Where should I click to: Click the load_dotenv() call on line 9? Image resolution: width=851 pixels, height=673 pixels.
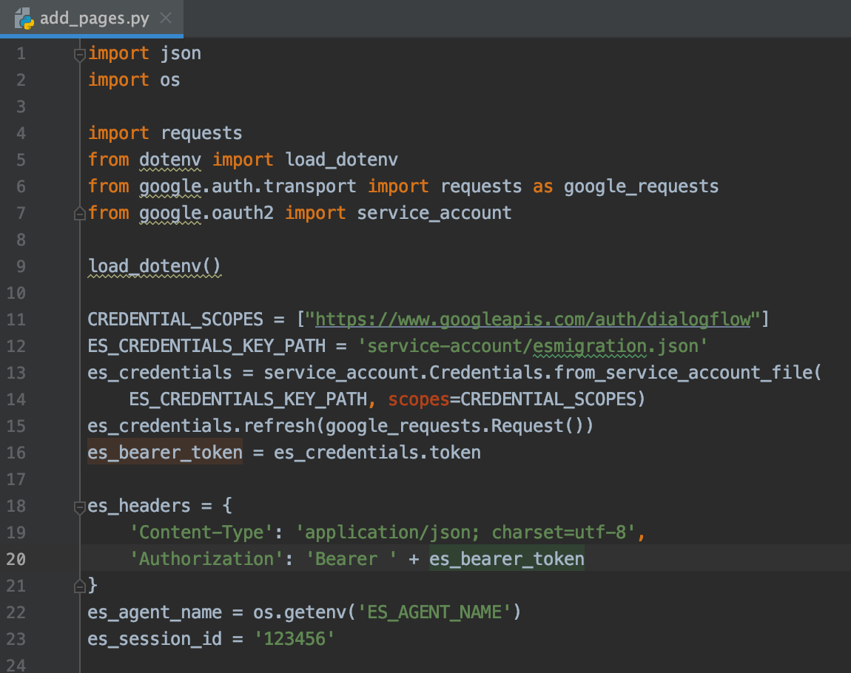click(x=154, y=266)
